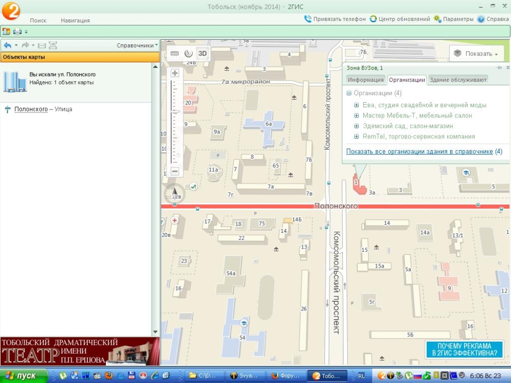This screenshot has width=511, height=383.
Task: Switch to the Svya... taskbar window
Action: click(246, 376)
